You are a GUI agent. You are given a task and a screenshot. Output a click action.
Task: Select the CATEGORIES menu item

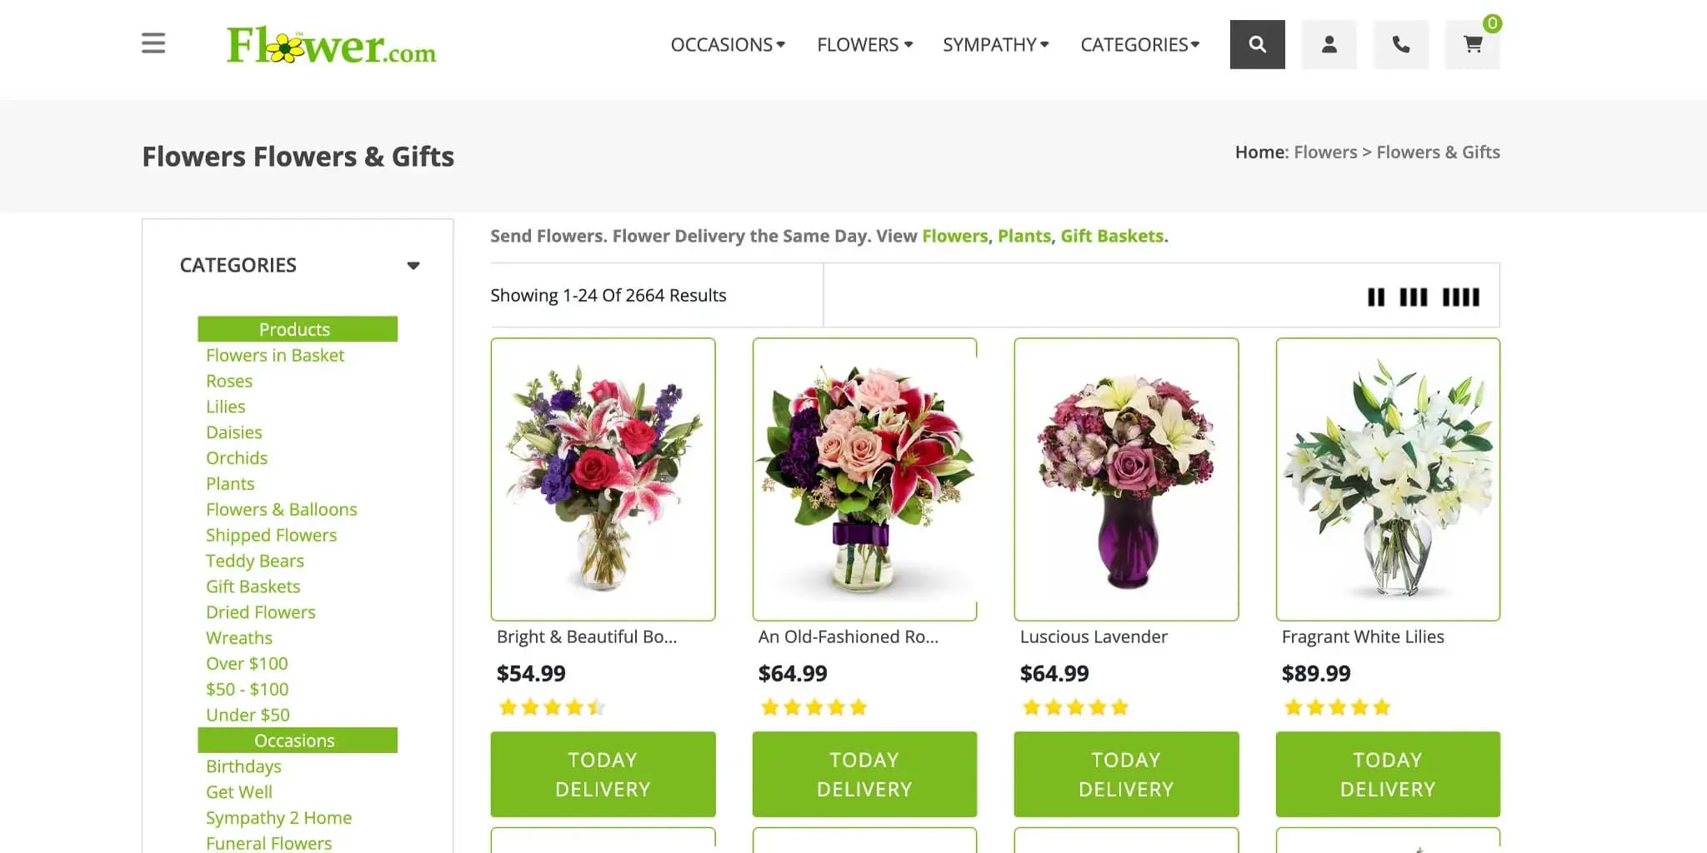tap(1139, 45)
